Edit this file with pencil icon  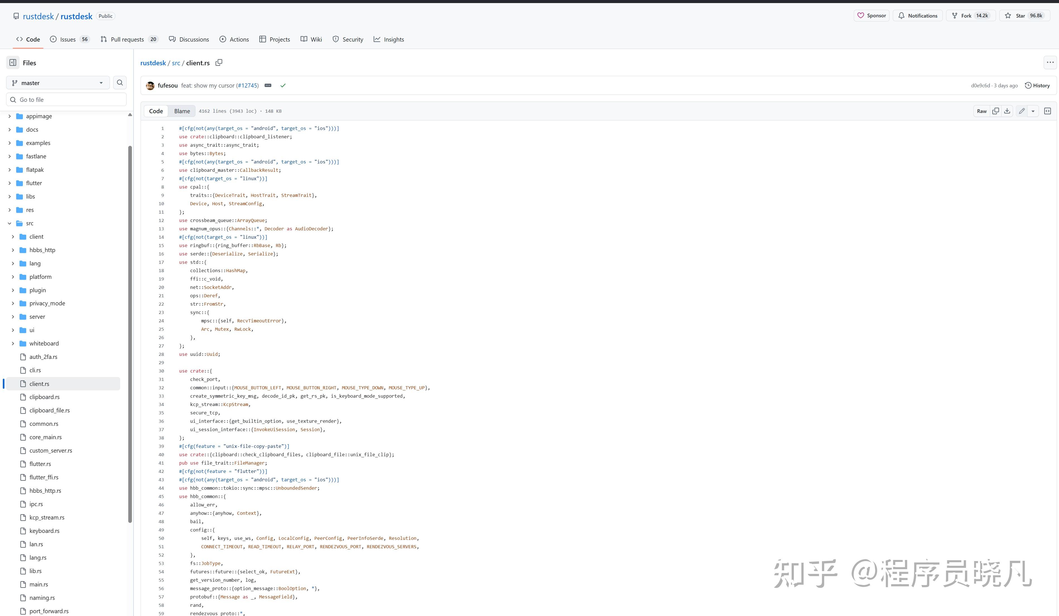point(1022,111)
